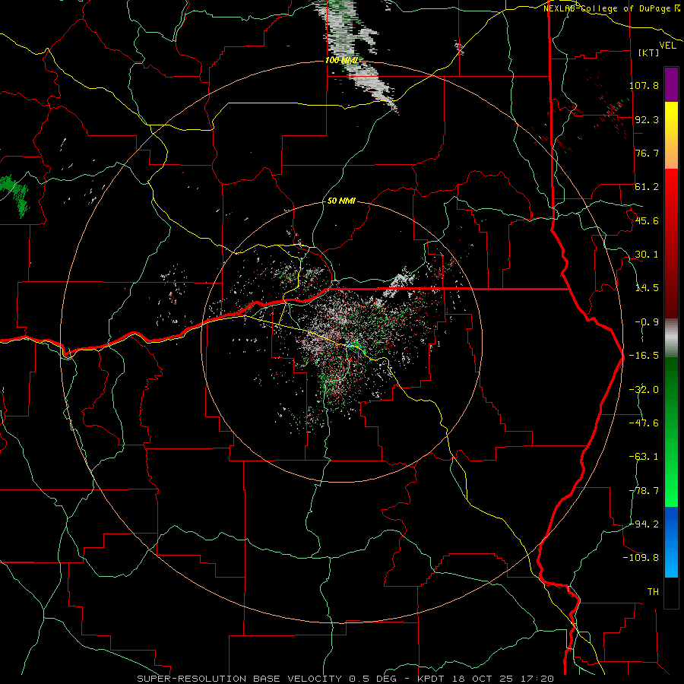
Task: Click the -16.5 value on the velocity scale
Action: coord(644,356)
